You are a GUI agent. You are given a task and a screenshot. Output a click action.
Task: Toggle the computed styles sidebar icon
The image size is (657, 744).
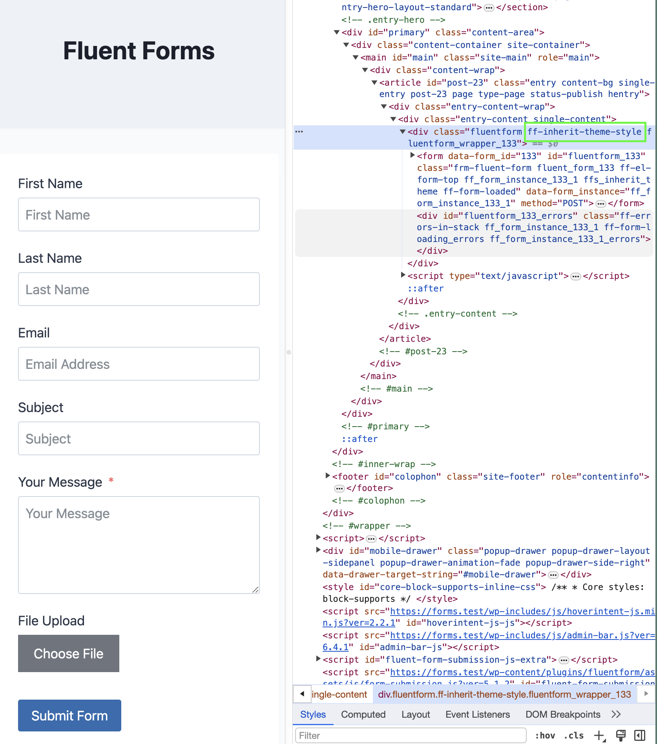tap(640, 735)
